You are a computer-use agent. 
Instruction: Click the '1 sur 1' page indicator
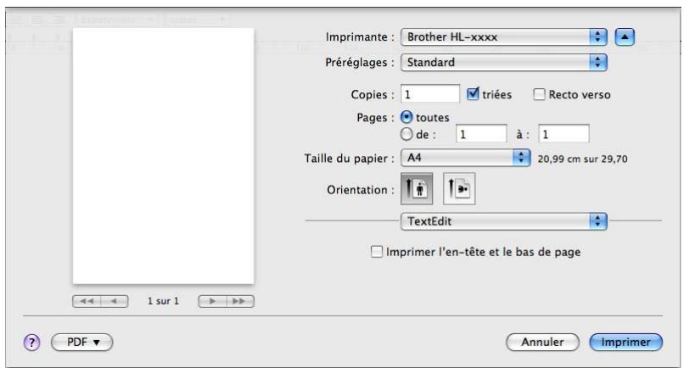(x=163, y=301)
